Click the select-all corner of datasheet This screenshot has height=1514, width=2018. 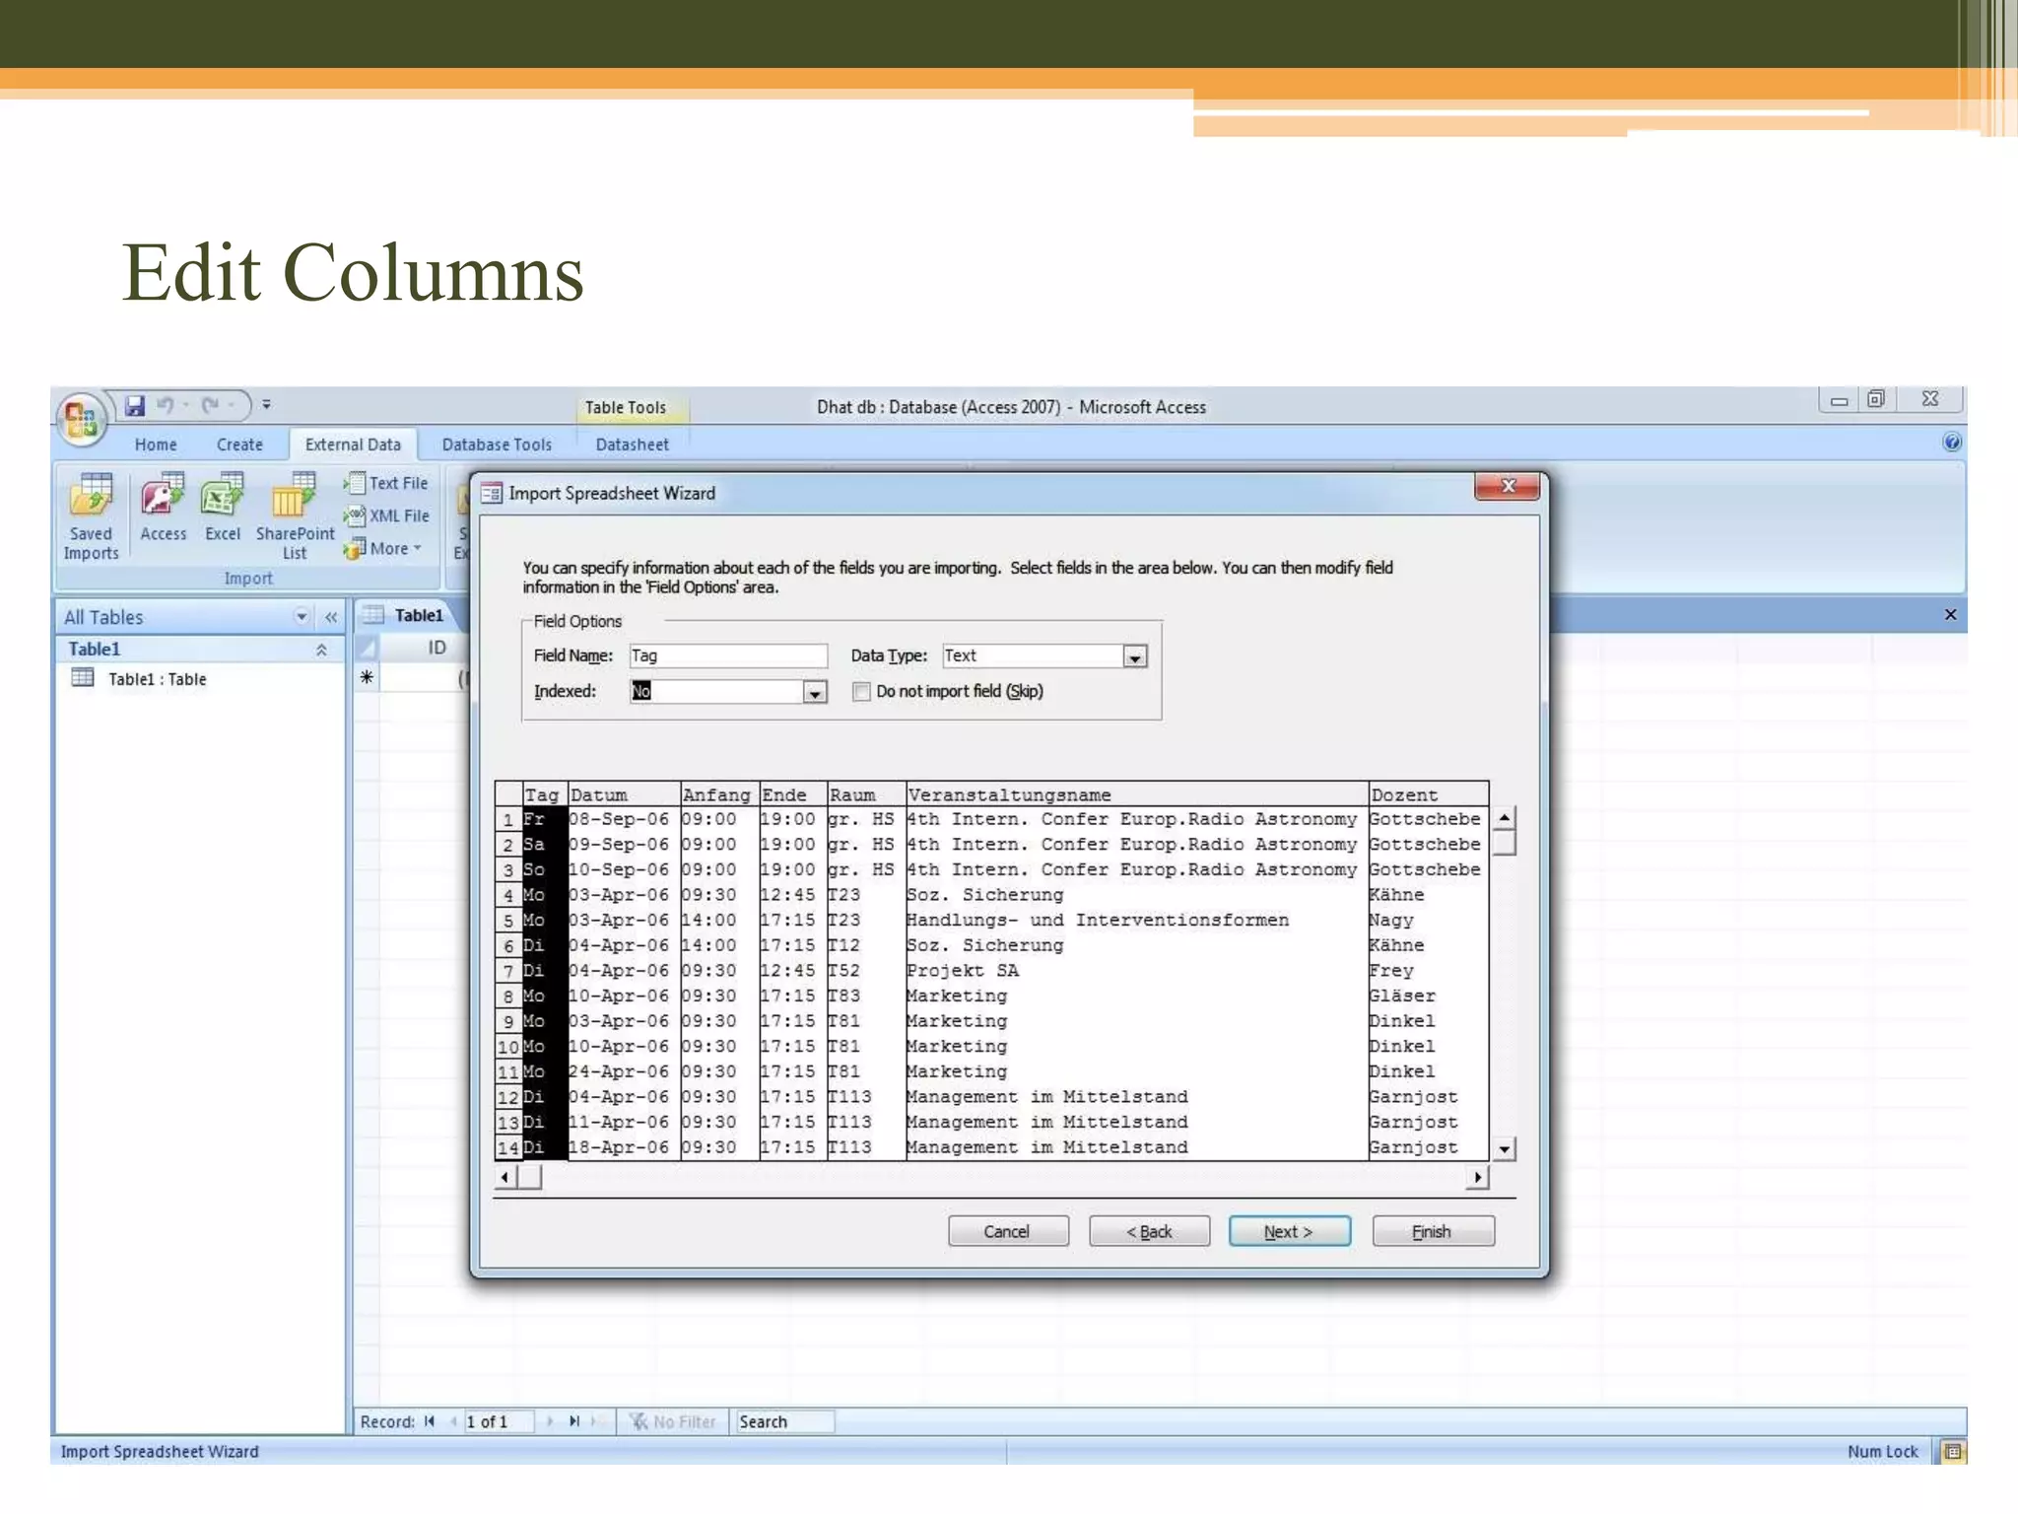click(x=367, y=648)
